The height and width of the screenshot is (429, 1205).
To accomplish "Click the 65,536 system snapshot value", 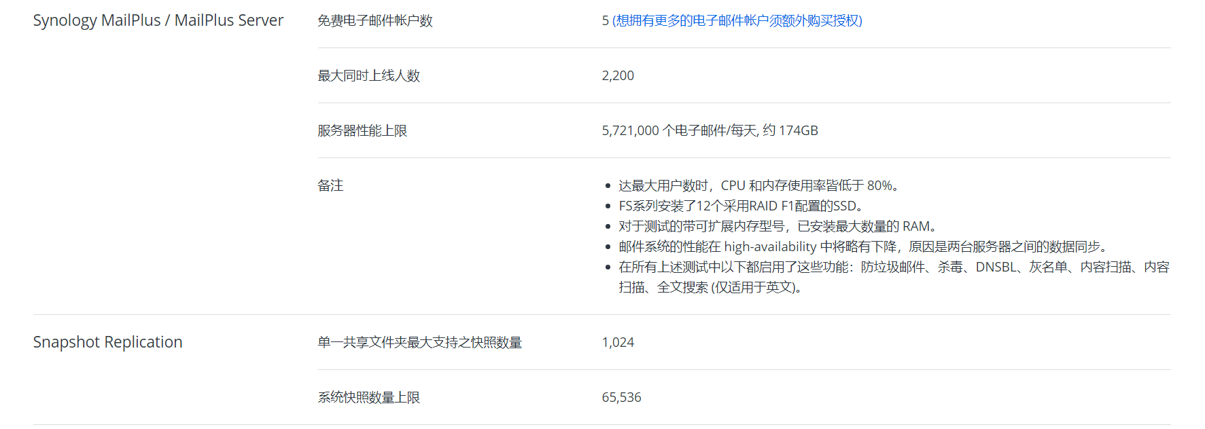I will [x=621, y=398].
